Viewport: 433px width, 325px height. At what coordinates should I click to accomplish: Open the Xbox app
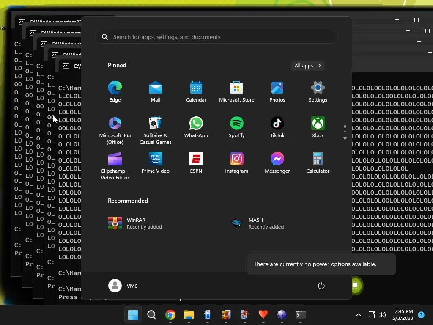(318, 127)
